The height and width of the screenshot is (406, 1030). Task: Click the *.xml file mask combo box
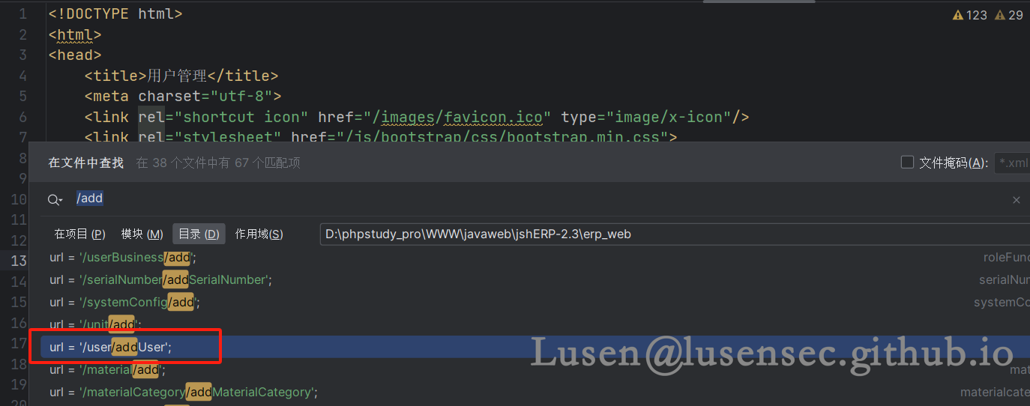tap(1012, 163)
